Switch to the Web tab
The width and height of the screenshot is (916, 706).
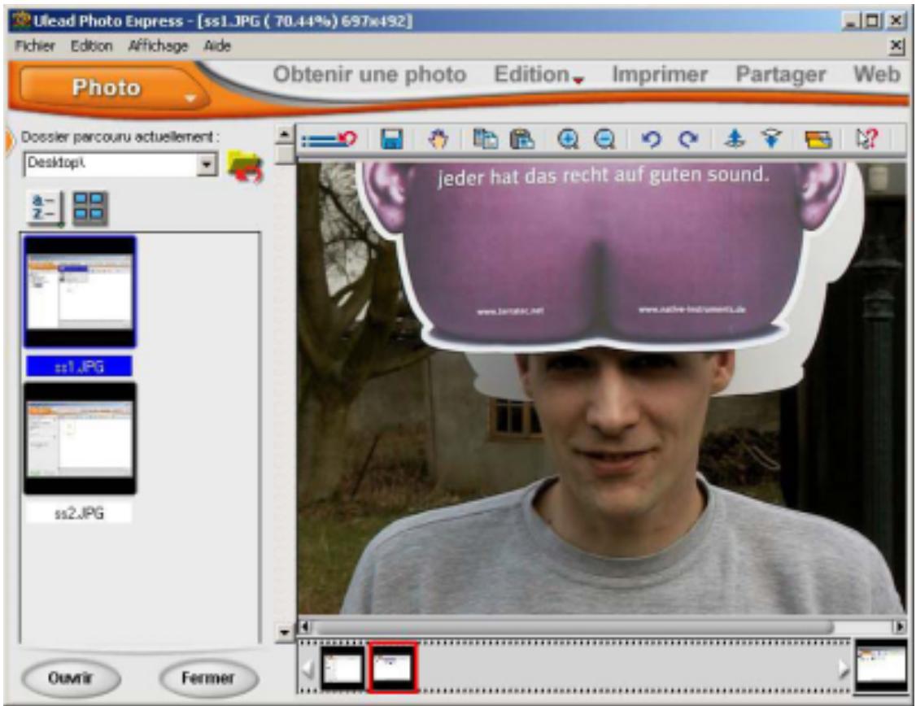coord(876,74)
